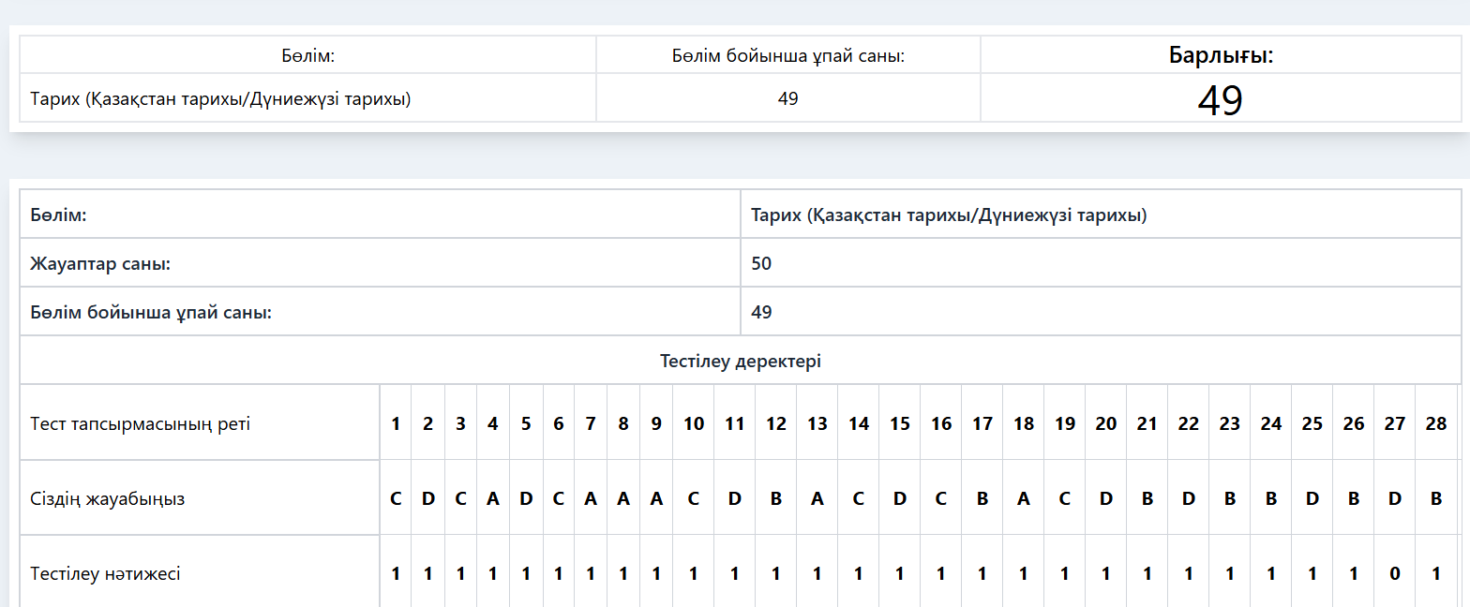Click the "Тест тапсырмасының реті" row label

click(x=141, y=423)
